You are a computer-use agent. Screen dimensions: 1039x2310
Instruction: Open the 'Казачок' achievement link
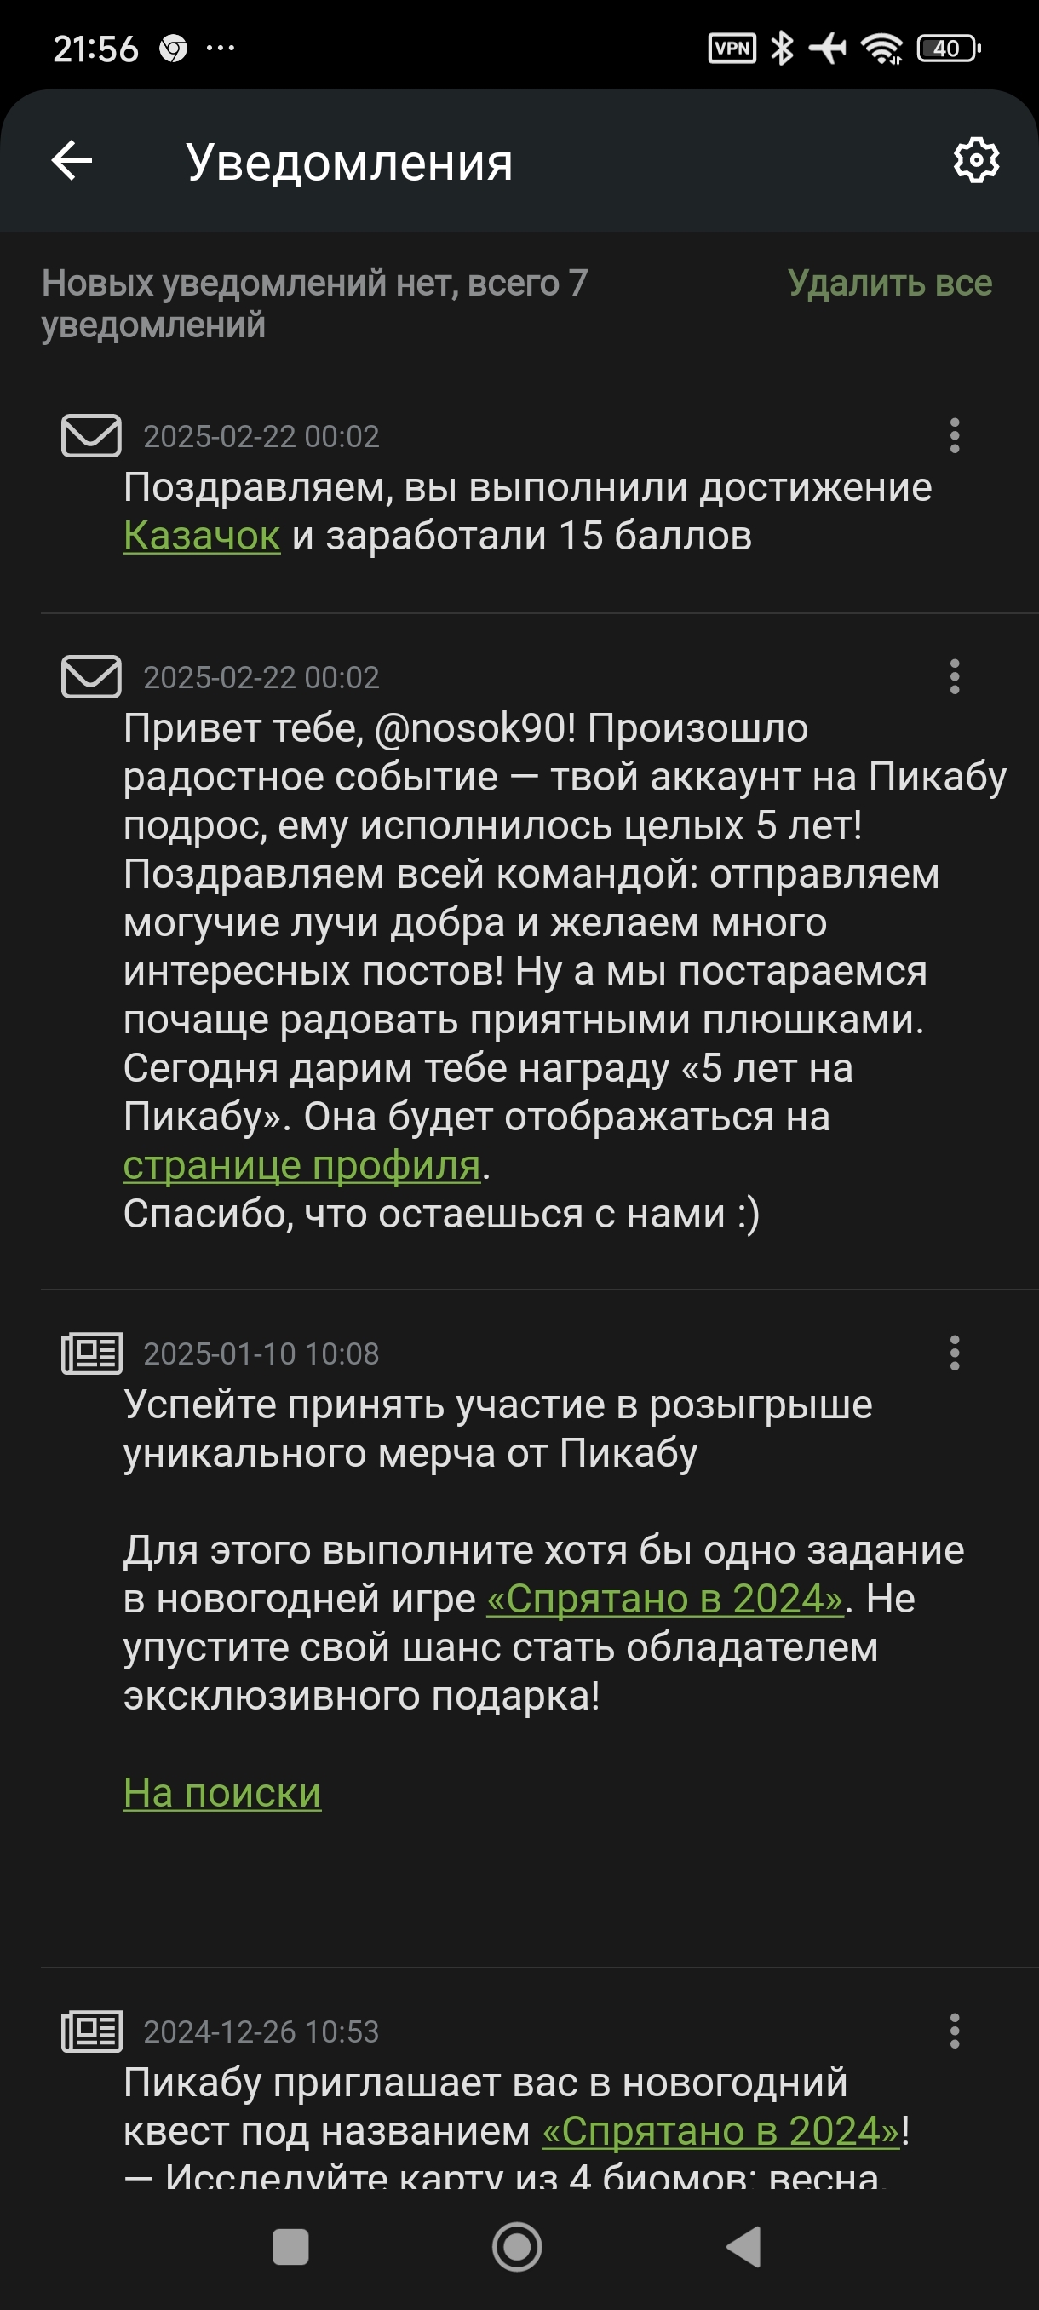point(202,537)
